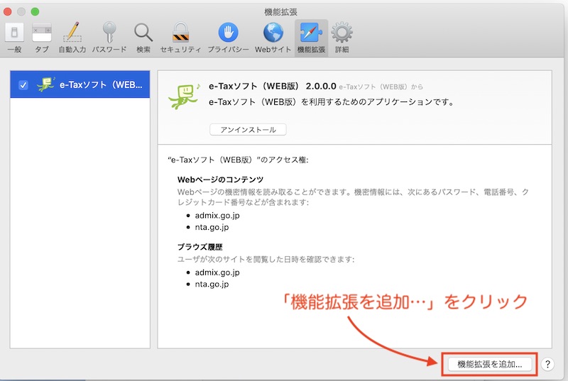Screen dimensions: 568x381
Task: Click the "e-Taxソフト（WEB版）"のアクセス権 label
Action: coord(238,160)
